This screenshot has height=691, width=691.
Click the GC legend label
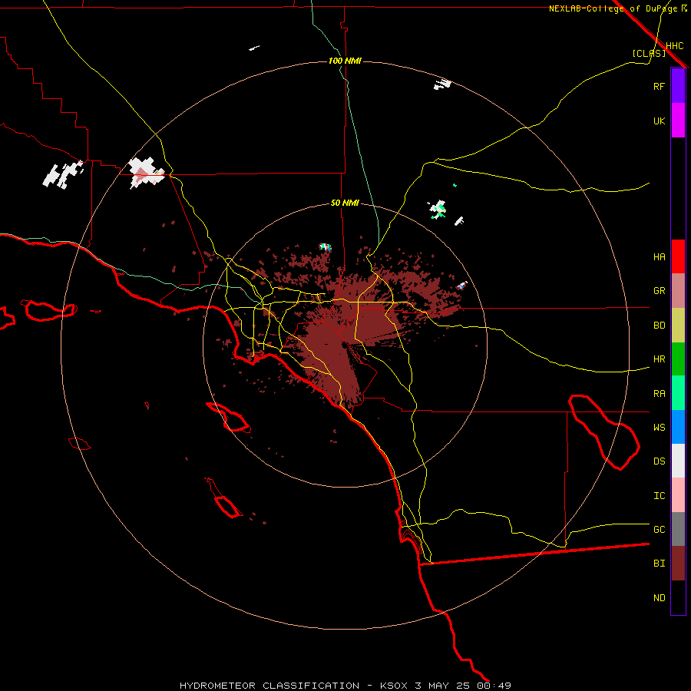coord(659,530)
